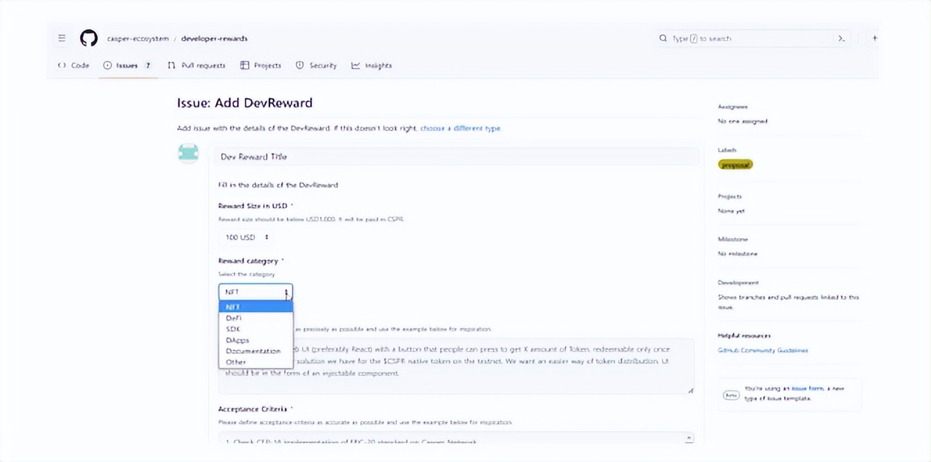Viewport: 931px width, 462px height.
Task: Switch to the Issues tab
Action: 125,65
